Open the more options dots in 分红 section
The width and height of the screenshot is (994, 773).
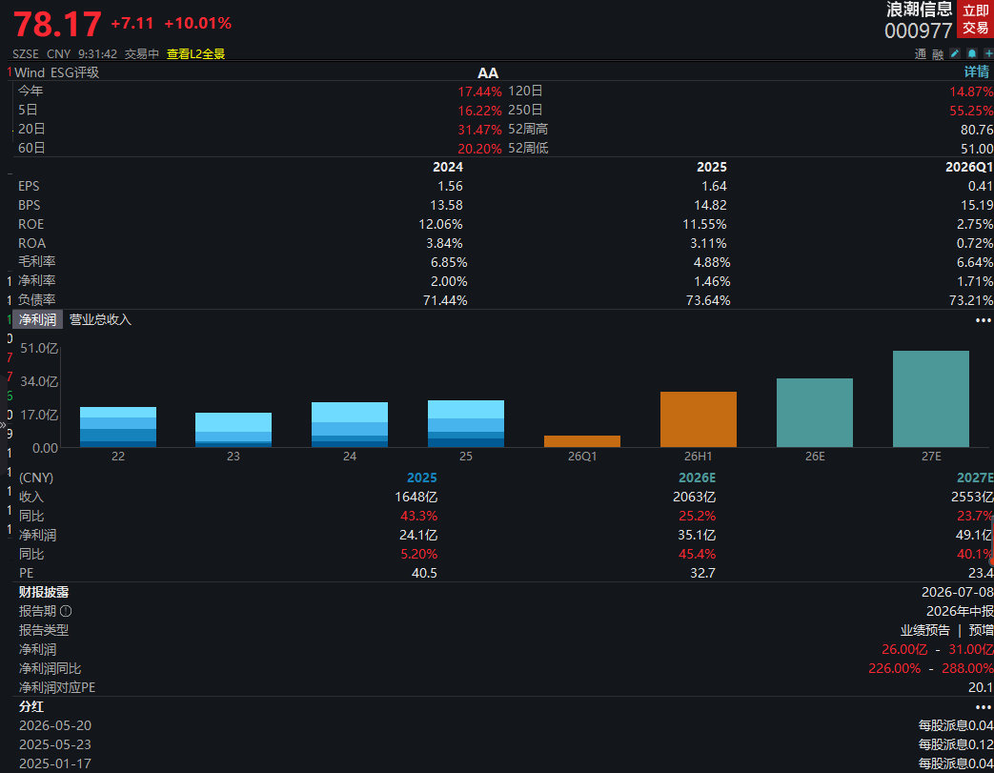click(984, 707)
